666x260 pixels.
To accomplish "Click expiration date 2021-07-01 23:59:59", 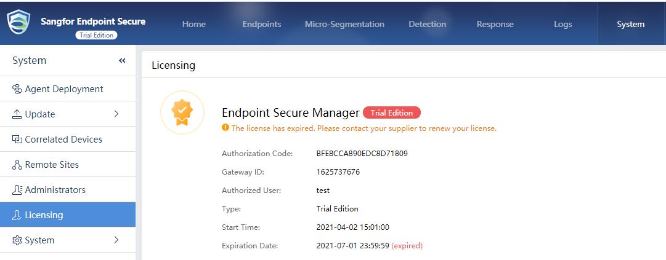I will 353,246.
